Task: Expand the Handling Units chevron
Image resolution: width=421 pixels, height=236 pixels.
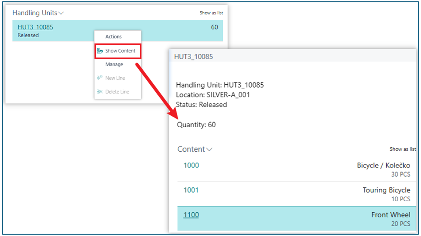Action: click(x=61, y=13)
